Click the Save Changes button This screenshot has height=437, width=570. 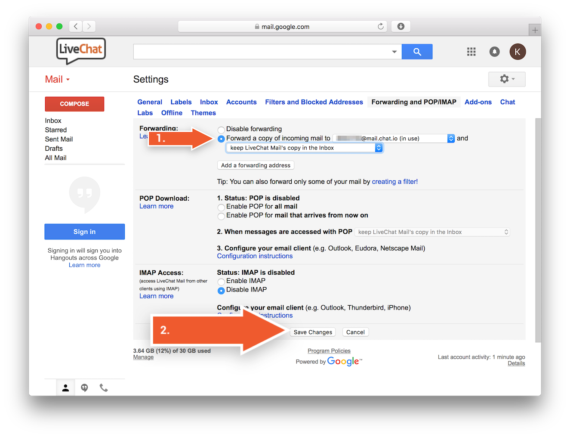[x=313, y=332]
